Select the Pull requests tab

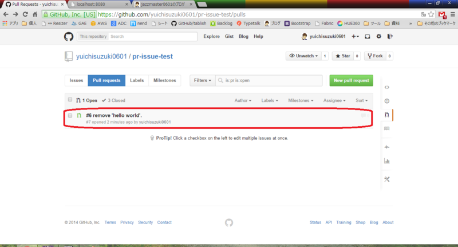[106, 80]
